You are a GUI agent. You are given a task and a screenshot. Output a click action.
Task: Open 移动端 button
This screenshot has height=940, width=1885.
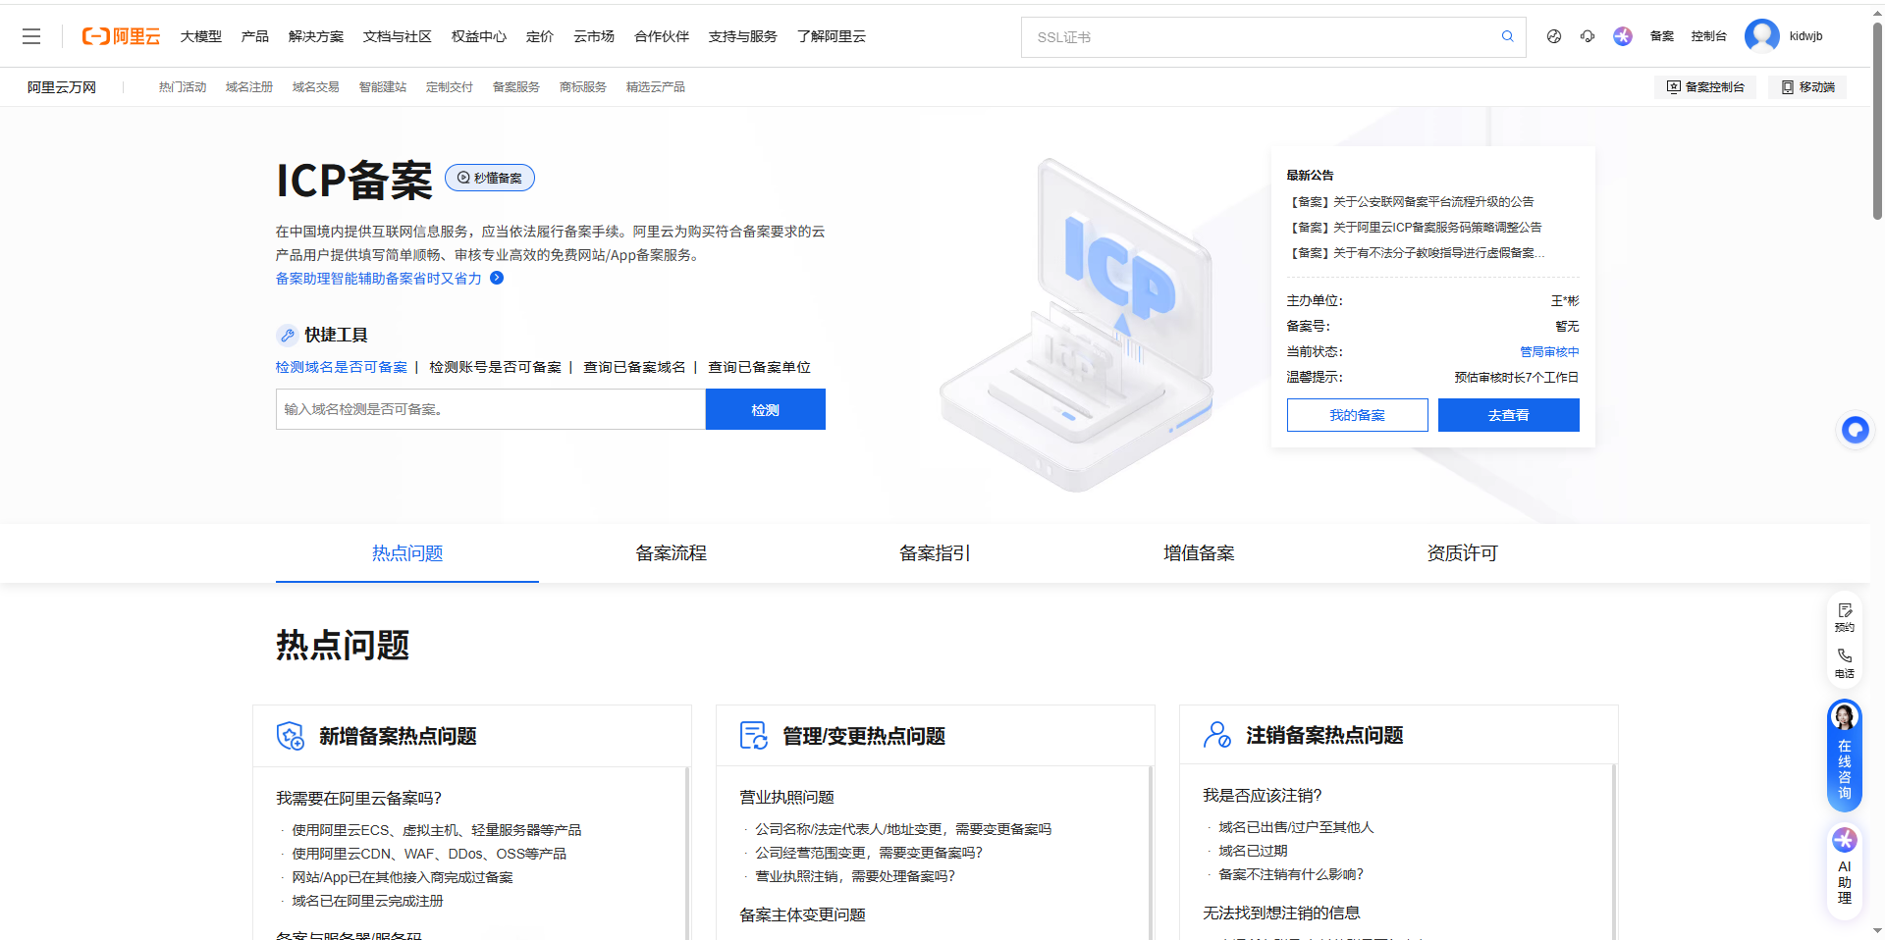1808,87
